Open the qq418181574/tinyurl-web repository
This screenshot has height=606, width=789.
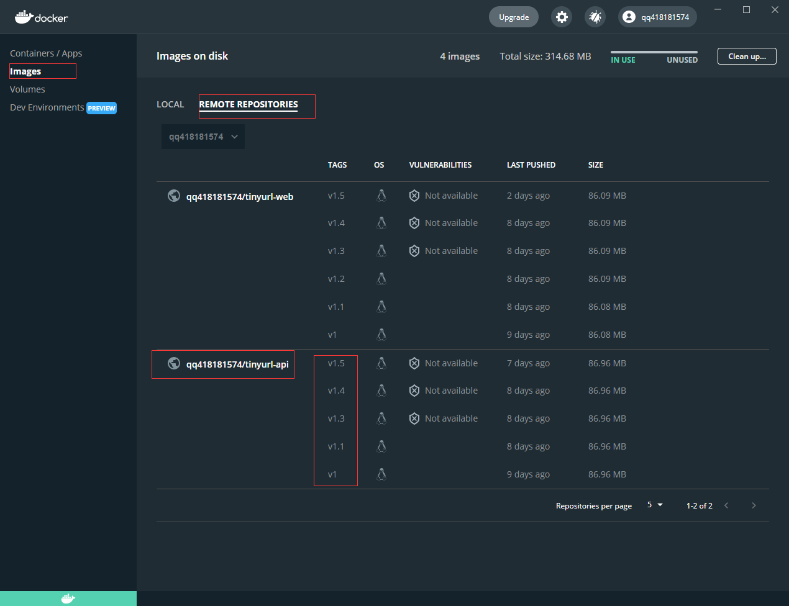click(x=240, y=197)
